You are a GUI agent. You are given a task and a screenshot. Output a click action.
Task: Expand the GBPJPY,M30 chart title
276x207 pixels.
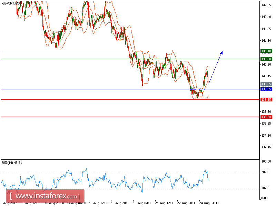12,4
